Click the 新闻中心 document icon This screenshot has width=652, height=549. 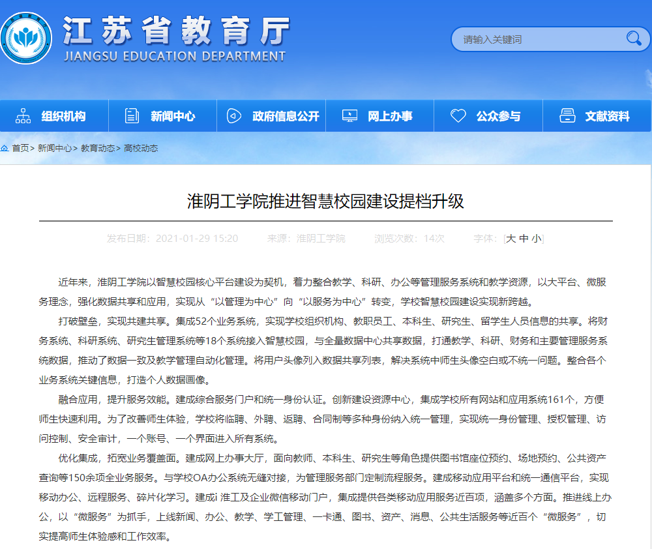coord(132,115)
